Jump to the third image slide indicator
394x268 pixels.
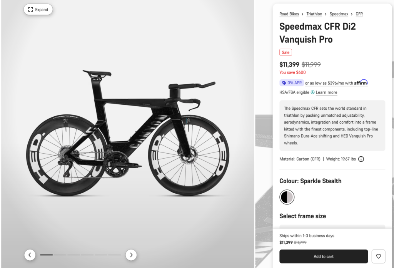pyautogui.click(x=74, y=255)
